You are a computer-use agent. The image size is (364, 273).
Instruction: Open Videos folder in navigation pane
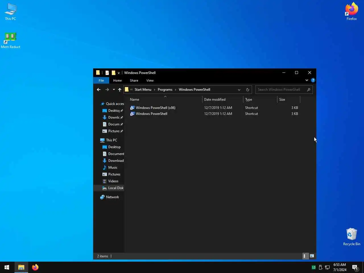[110, 181]
